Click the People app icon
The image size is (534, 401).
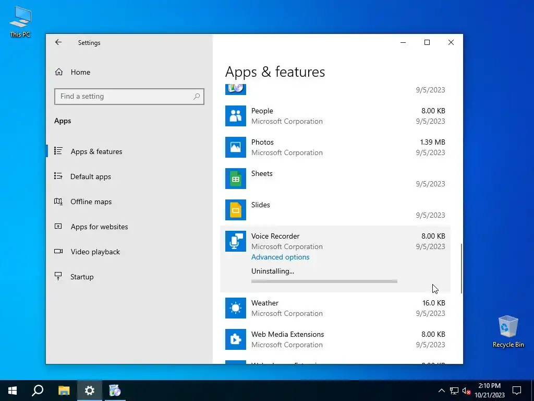235,116
